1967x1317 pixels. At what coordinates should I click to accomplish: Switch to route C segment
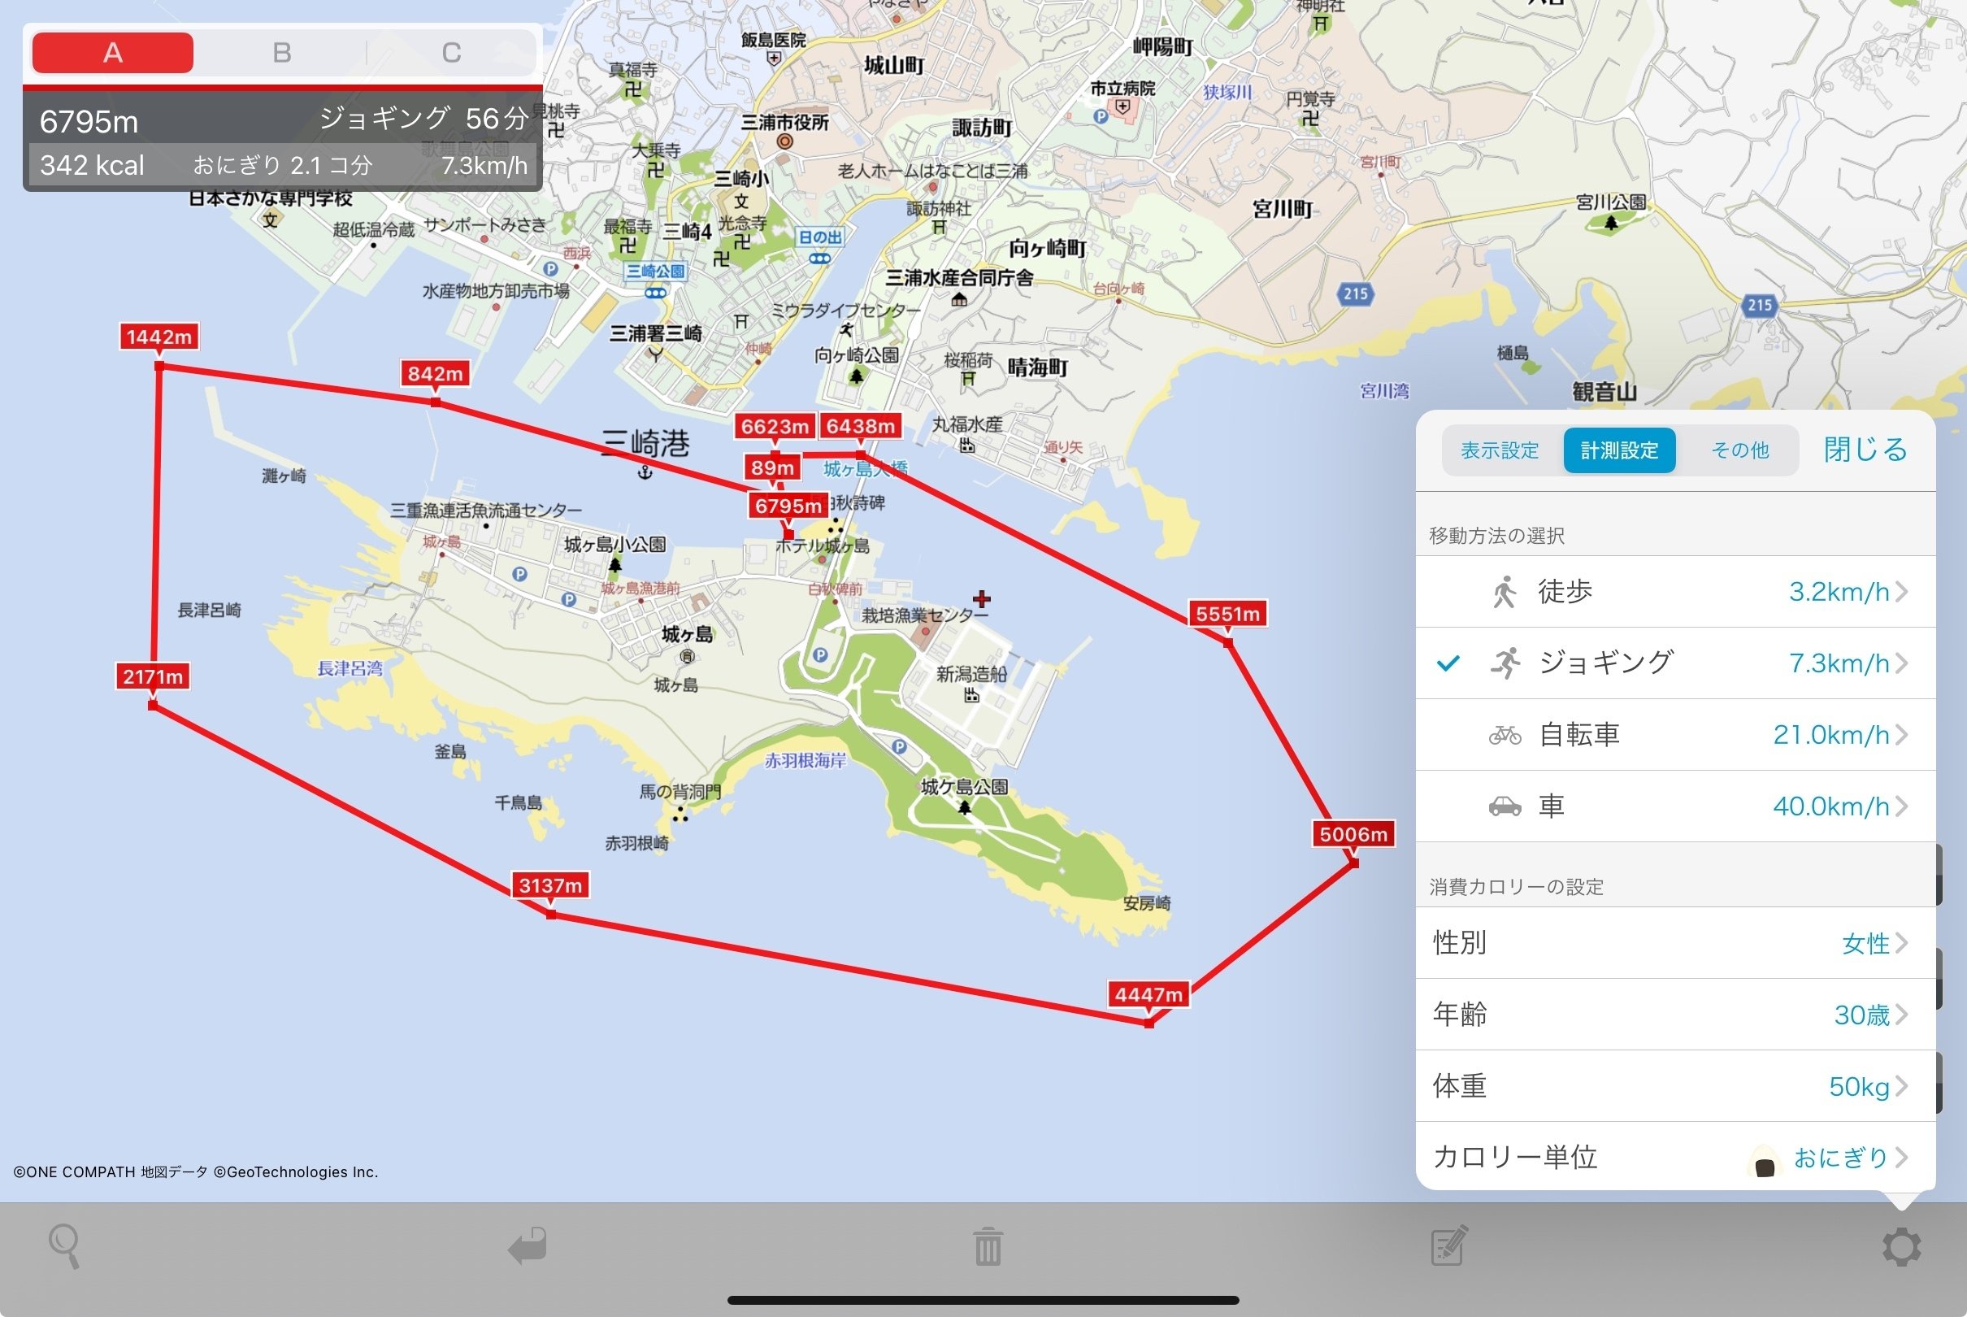click(x=452, y=53)
